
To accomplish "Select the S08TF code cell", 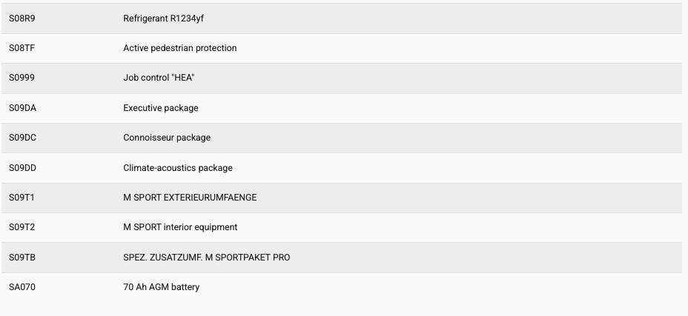I will click(22, 48).
